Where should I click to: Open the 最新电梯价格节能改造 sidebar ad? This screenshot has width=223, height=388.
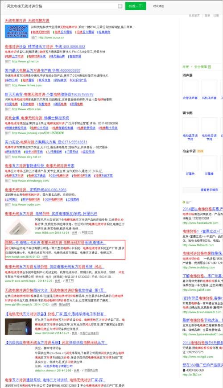click(x=202, y=321)
